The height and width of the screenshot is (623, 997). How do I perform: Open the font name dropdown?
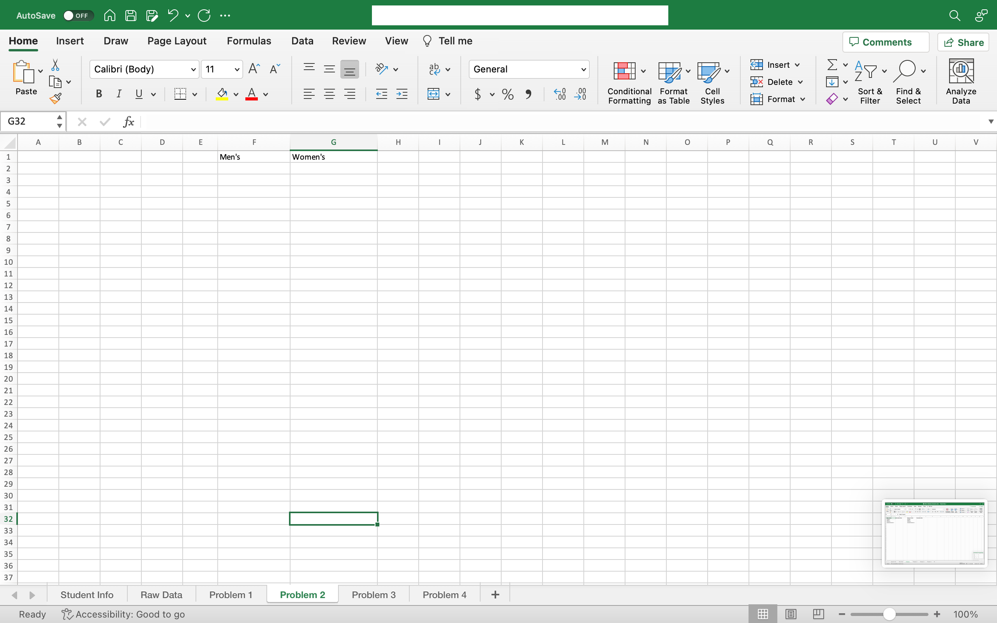click(193, 69)
